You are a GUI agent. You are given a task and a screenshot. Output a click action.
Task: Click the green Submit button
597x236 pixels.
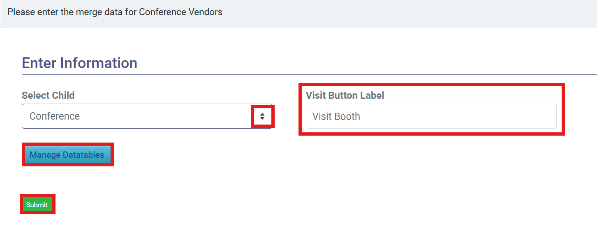37,204
